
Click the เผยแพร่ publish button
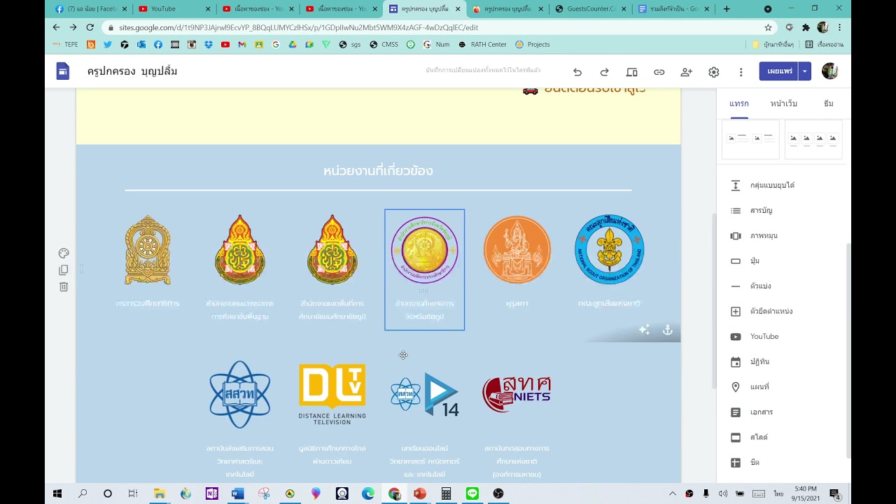pos(779,71)
